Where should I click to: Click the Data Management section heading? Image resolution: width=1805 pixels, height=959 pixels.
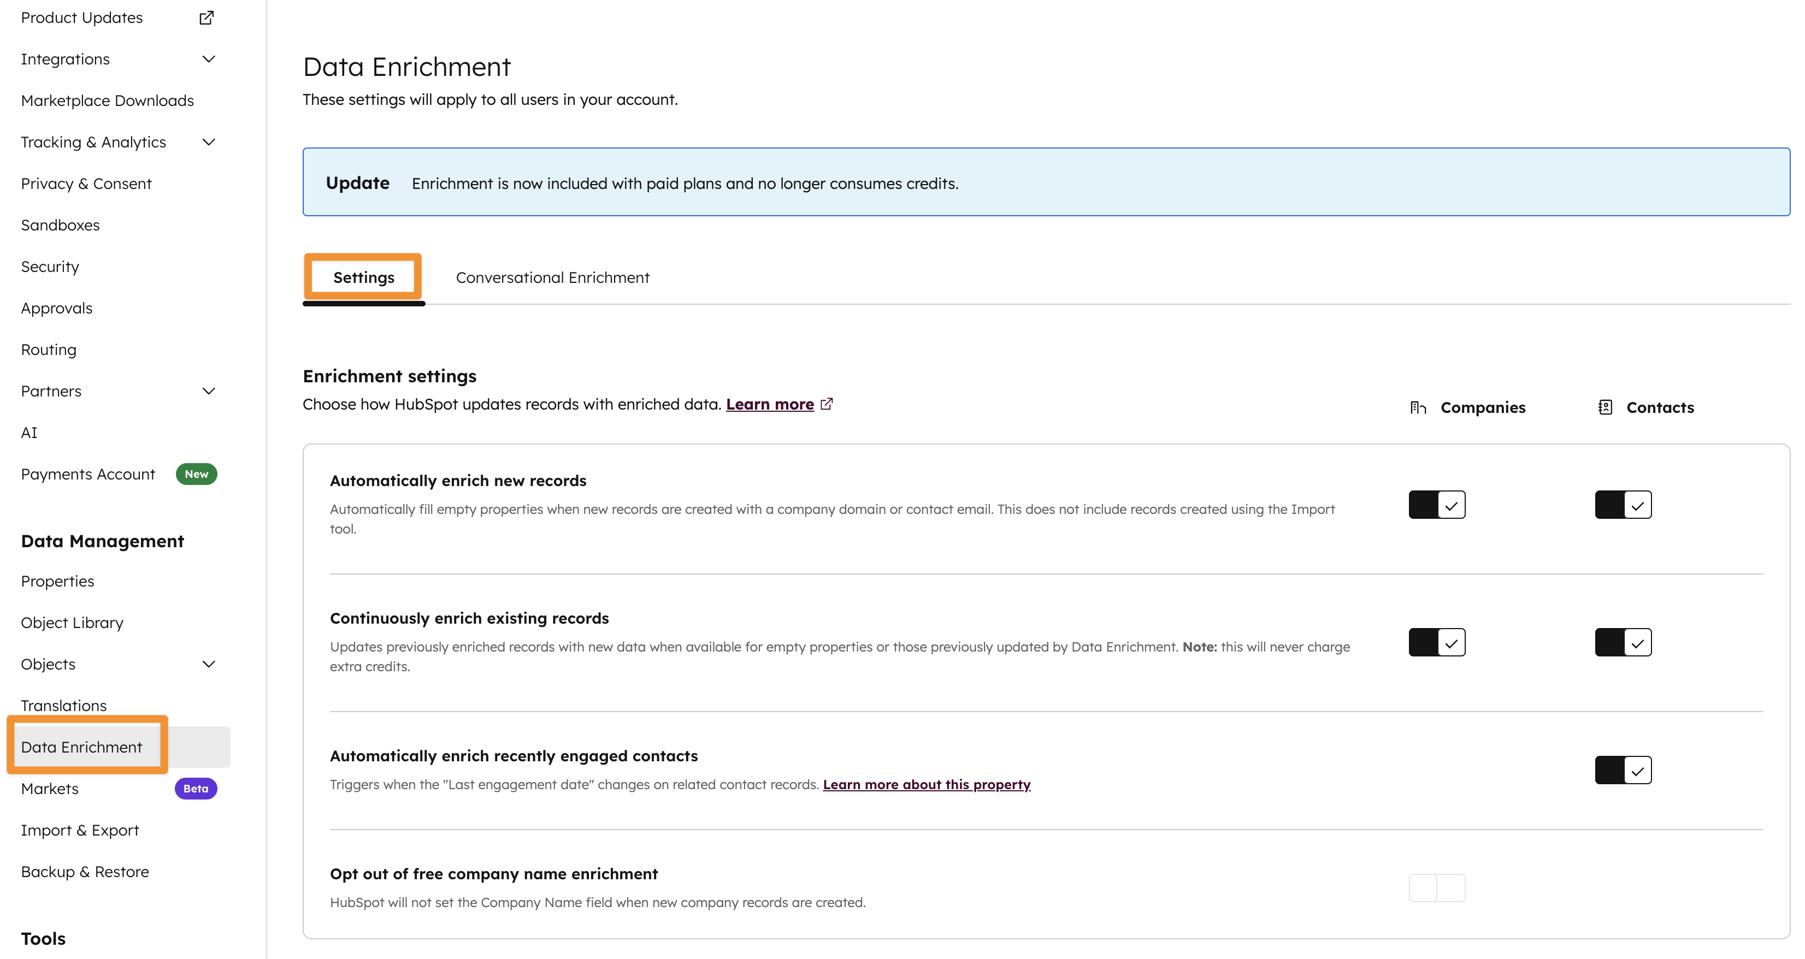point(102,541)
